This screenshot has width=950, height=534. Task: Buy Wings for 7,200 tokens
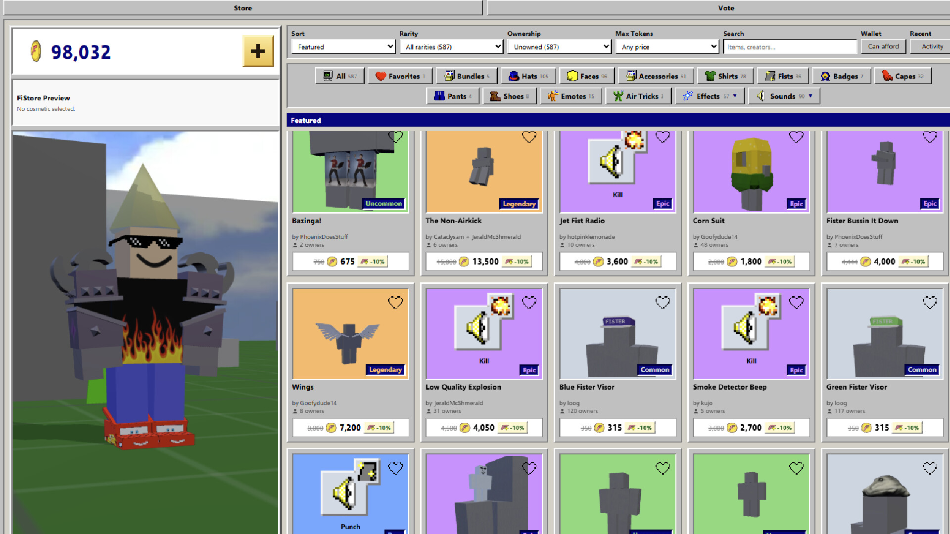tap(350, 428)
